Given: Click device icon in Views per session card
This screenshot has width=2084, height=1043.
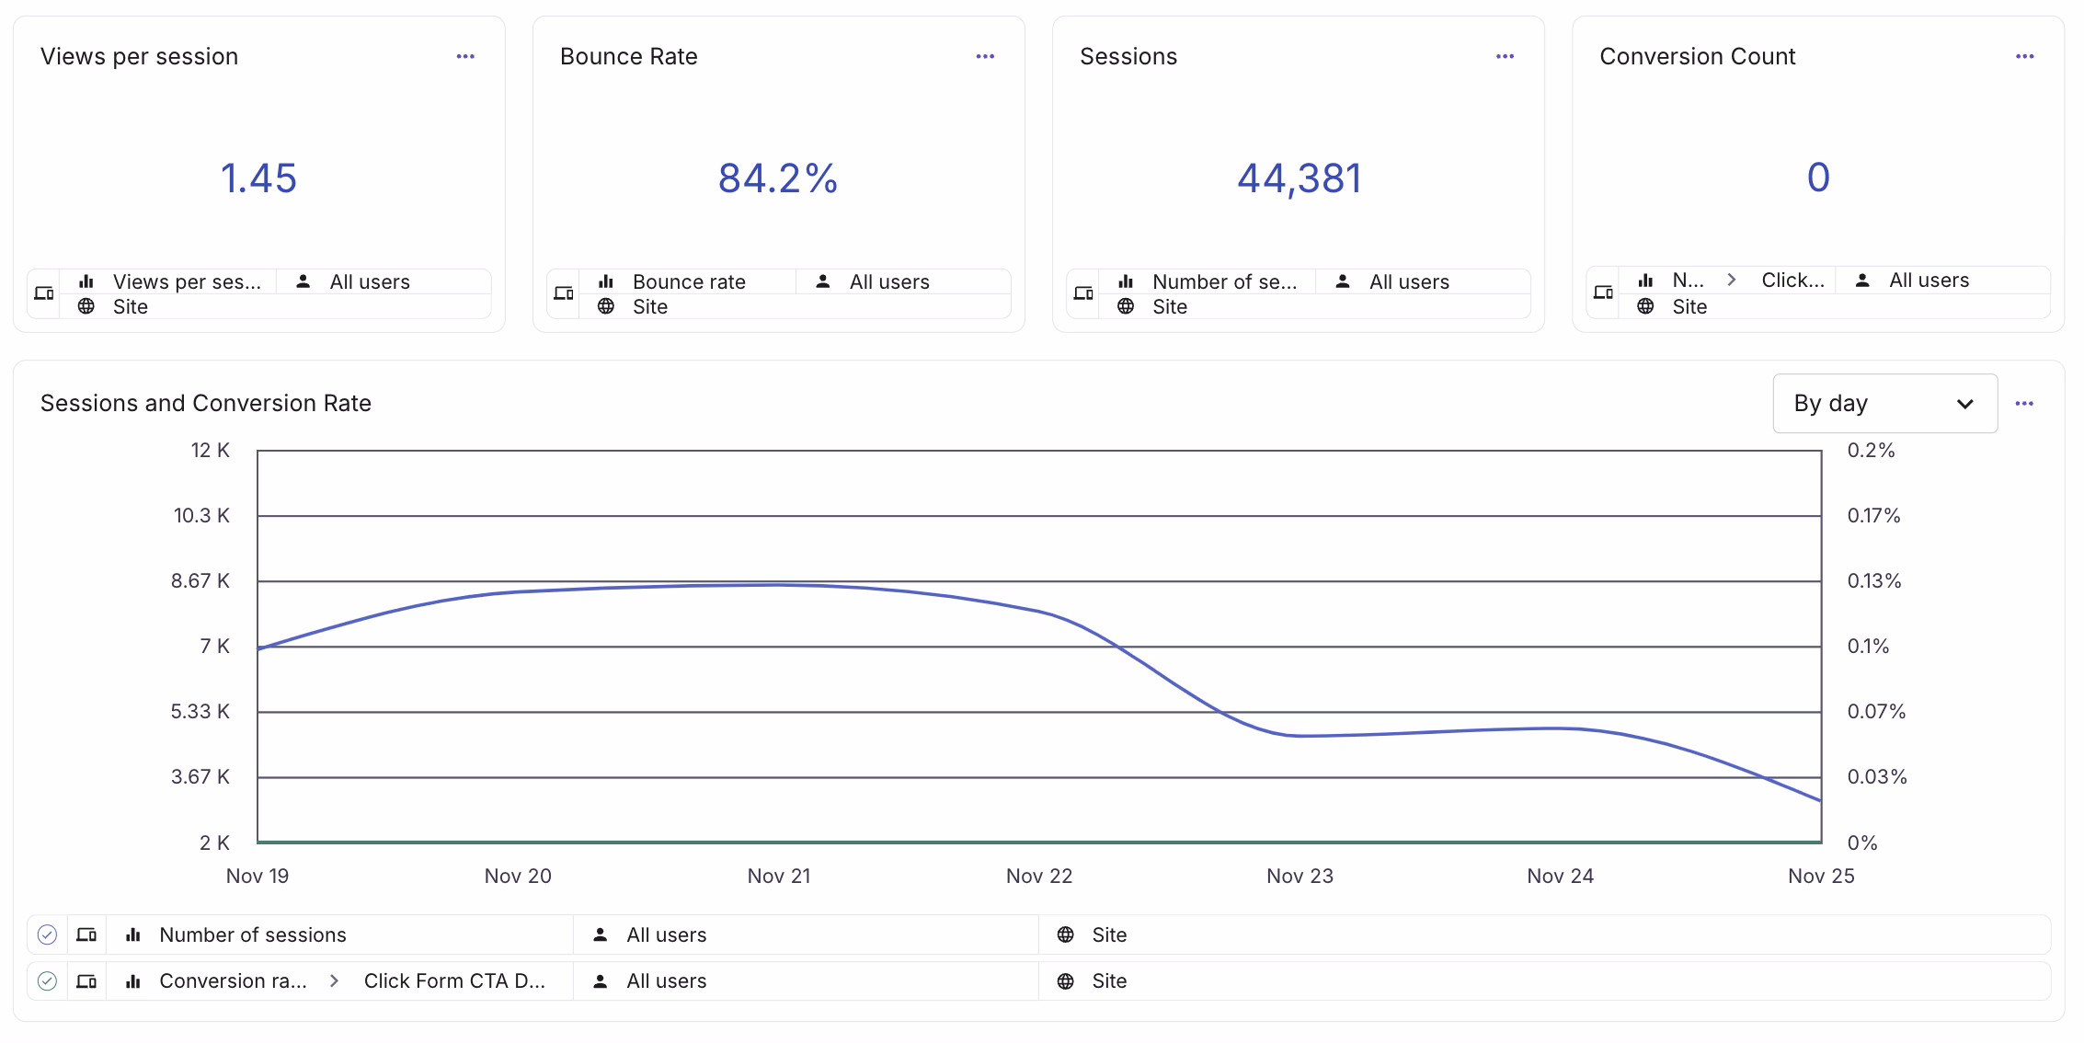Looking at the screenshot, I should pos(44,293).
